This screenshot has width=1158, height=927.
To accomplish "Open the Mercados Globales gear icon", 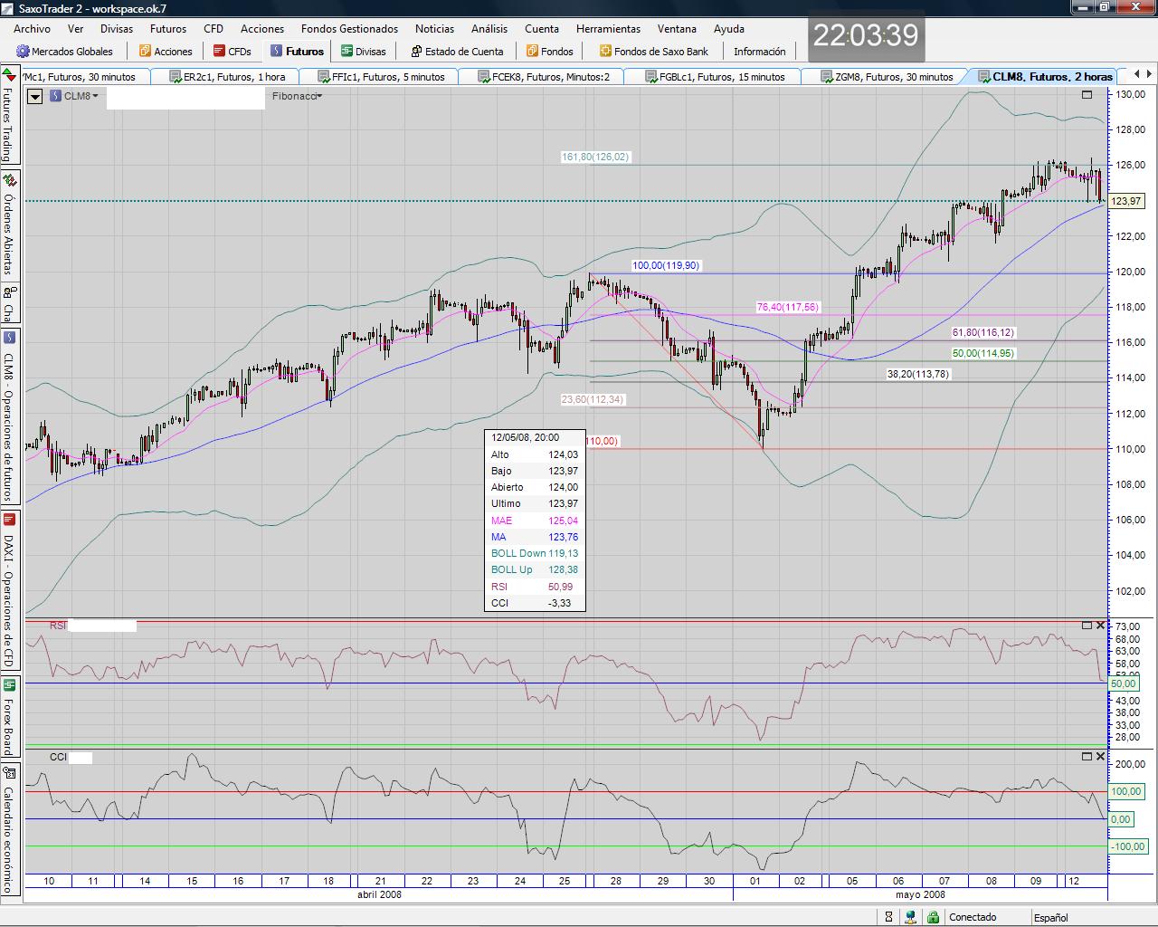I will pyautogui.click(x=24, y=52).
